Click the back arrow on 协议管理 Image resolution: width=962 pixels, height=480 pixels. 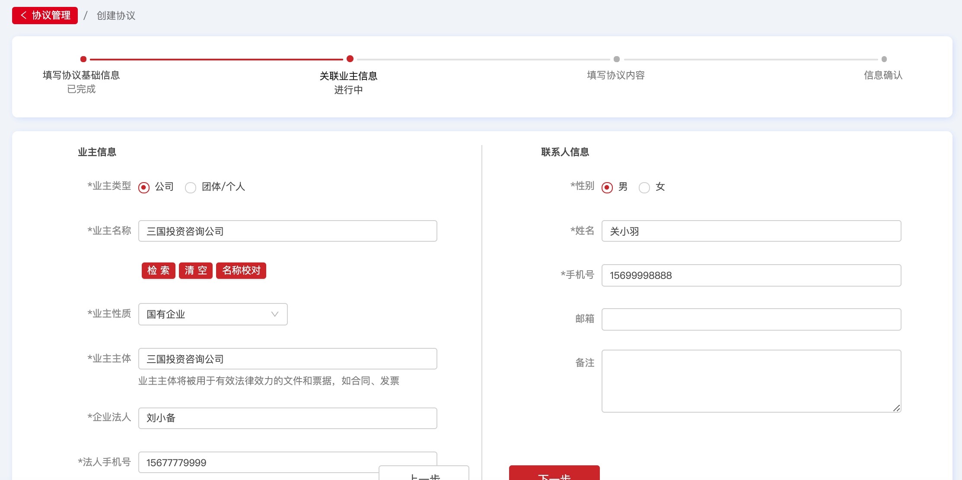[24, 16]
